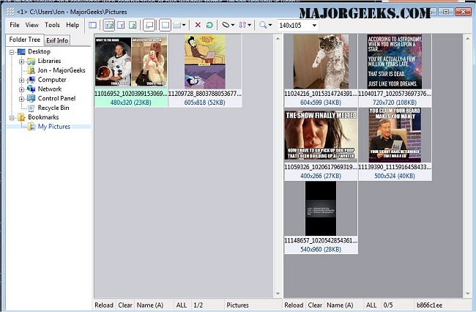This screenshot has height=312, width=476.
Task: Click the green refresh icon
Action: (209, 25)
